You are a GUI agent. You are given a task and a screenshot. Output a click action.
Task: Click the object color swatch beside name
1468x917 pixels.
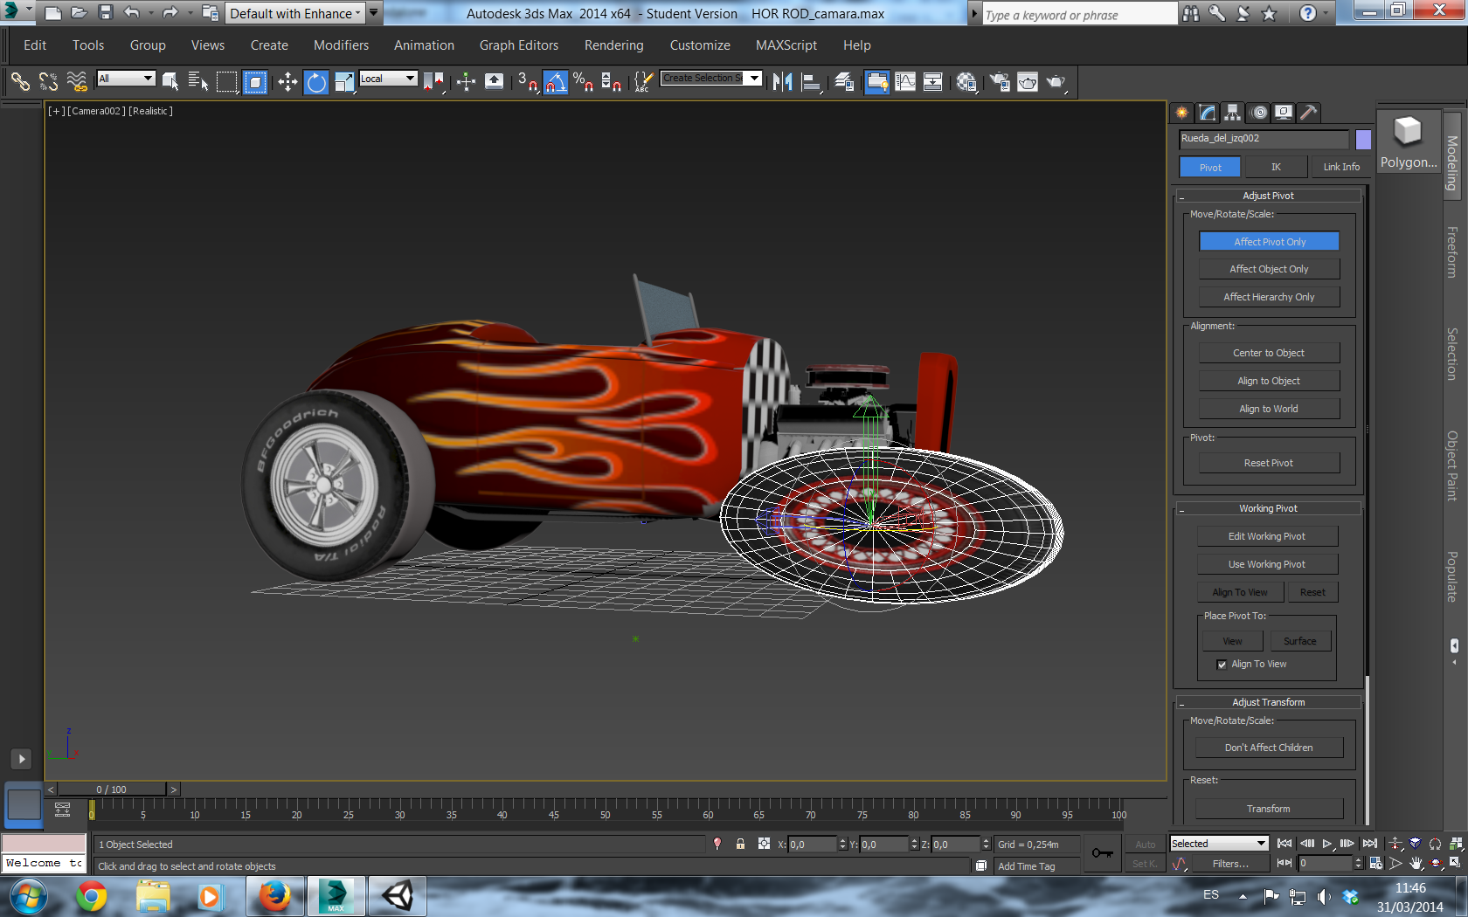point(1363,139)
